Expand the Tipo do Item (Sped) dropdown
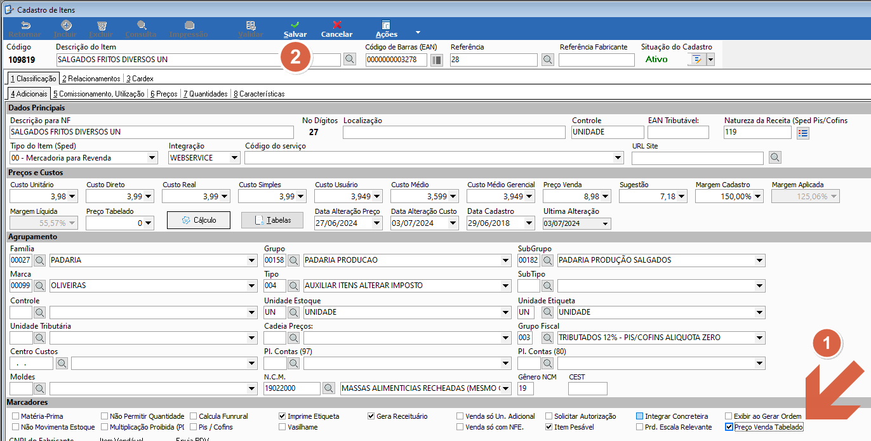The width and height of the screenshot is (871, 441). click(152, 158)
